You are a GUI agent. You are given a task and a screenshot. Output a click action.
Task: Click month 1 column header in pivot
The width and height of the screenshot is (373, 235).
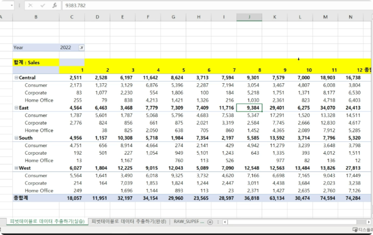[x=72, y=70]
